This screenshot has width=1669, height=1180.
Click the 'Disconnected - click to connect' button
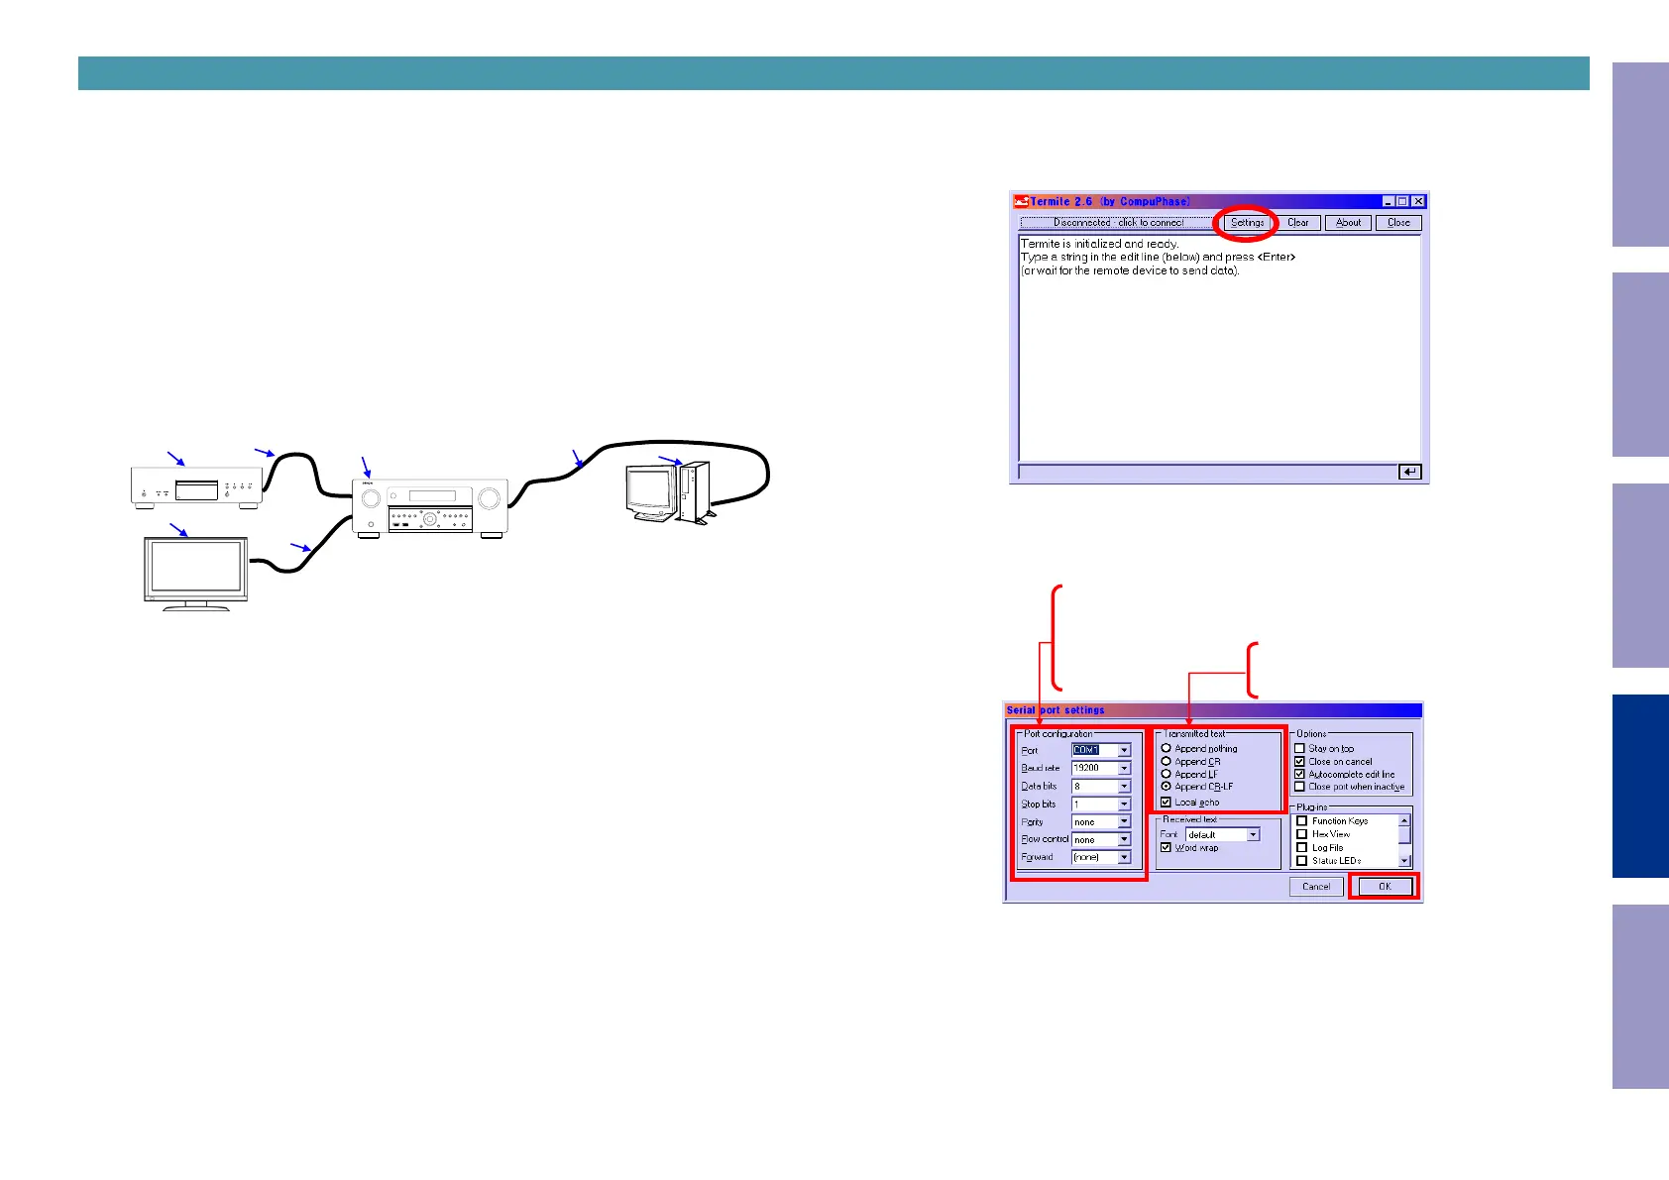pos(1117,223)
